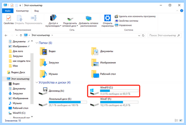Select the Wind10 (C:) drive
Viewport: 186px width, 125px height.
click(114, 91)
